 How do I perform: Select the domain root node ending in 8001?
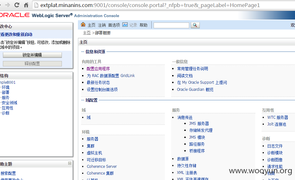click(x=8, y=82)
